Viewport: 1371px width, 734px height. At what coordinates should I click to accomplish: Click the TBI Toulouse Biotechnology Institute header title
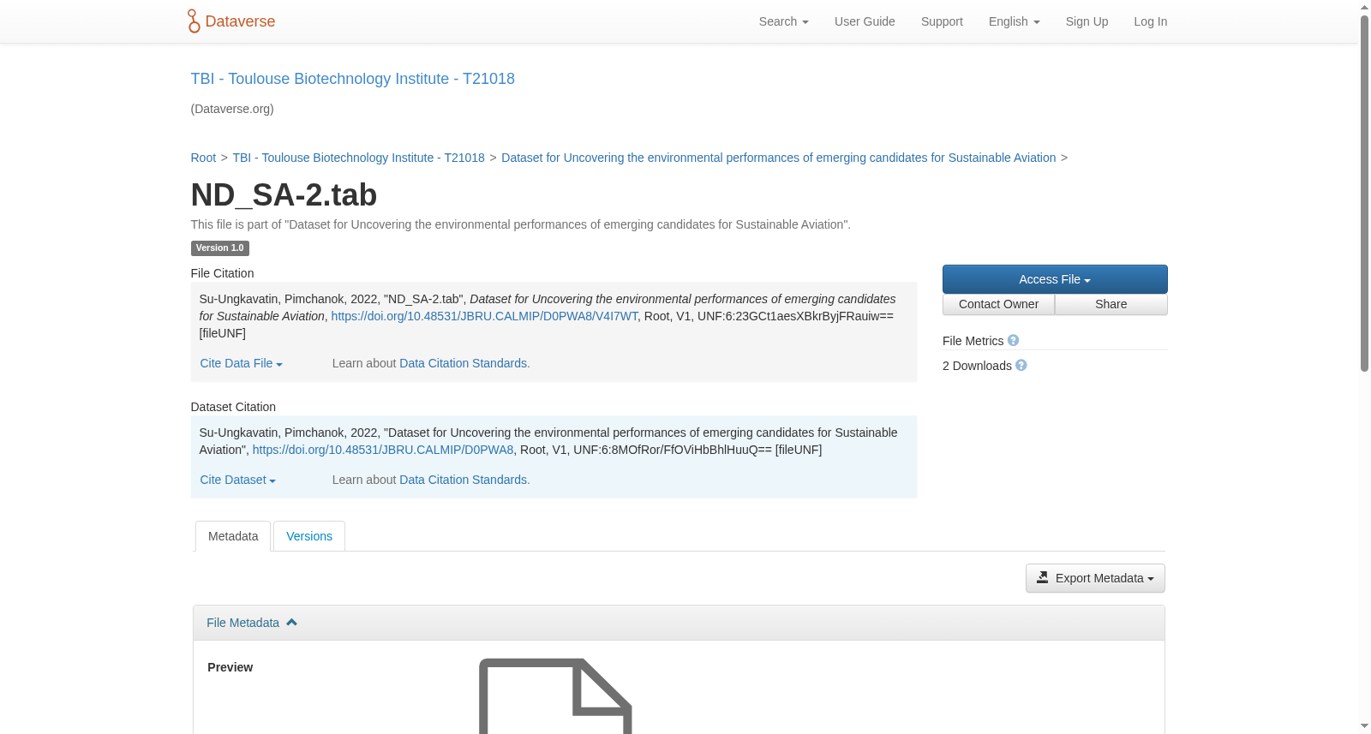point(352,79)
